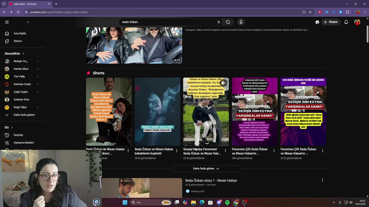
Task: Play the 42:19 car video thumbnail
Action: [134, 45]
